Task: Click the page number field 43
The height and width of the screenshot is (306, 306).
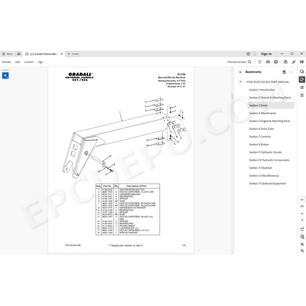Action: (302, 200)
